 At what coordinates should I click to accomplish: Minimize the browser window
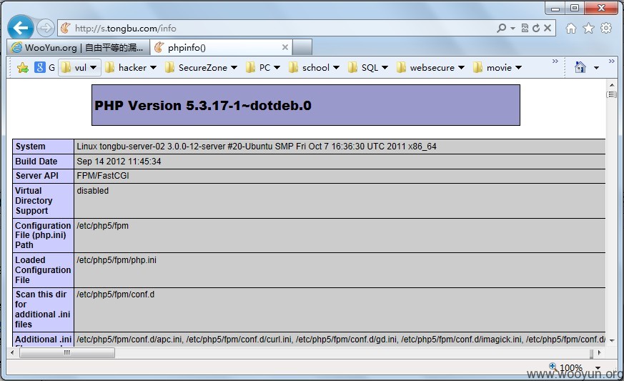(555, 8)
